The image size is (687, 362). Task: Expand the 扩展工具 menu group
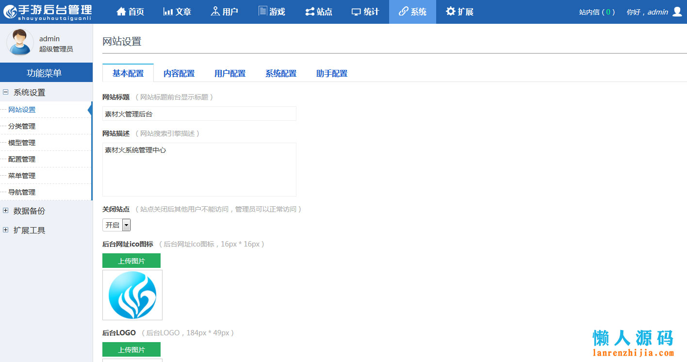(5, 230)
